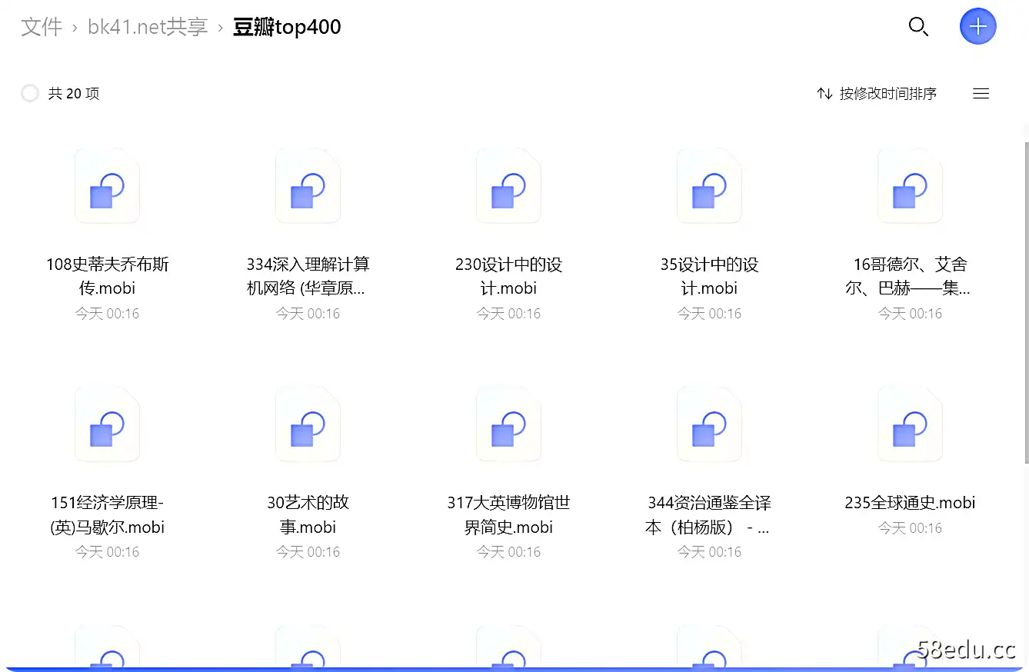Open the search magnifier icon

918,28
